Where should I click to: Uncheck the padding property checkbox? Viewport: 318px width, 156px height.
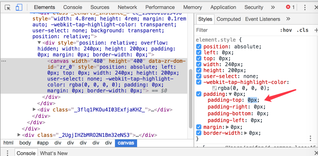[199, 94]
